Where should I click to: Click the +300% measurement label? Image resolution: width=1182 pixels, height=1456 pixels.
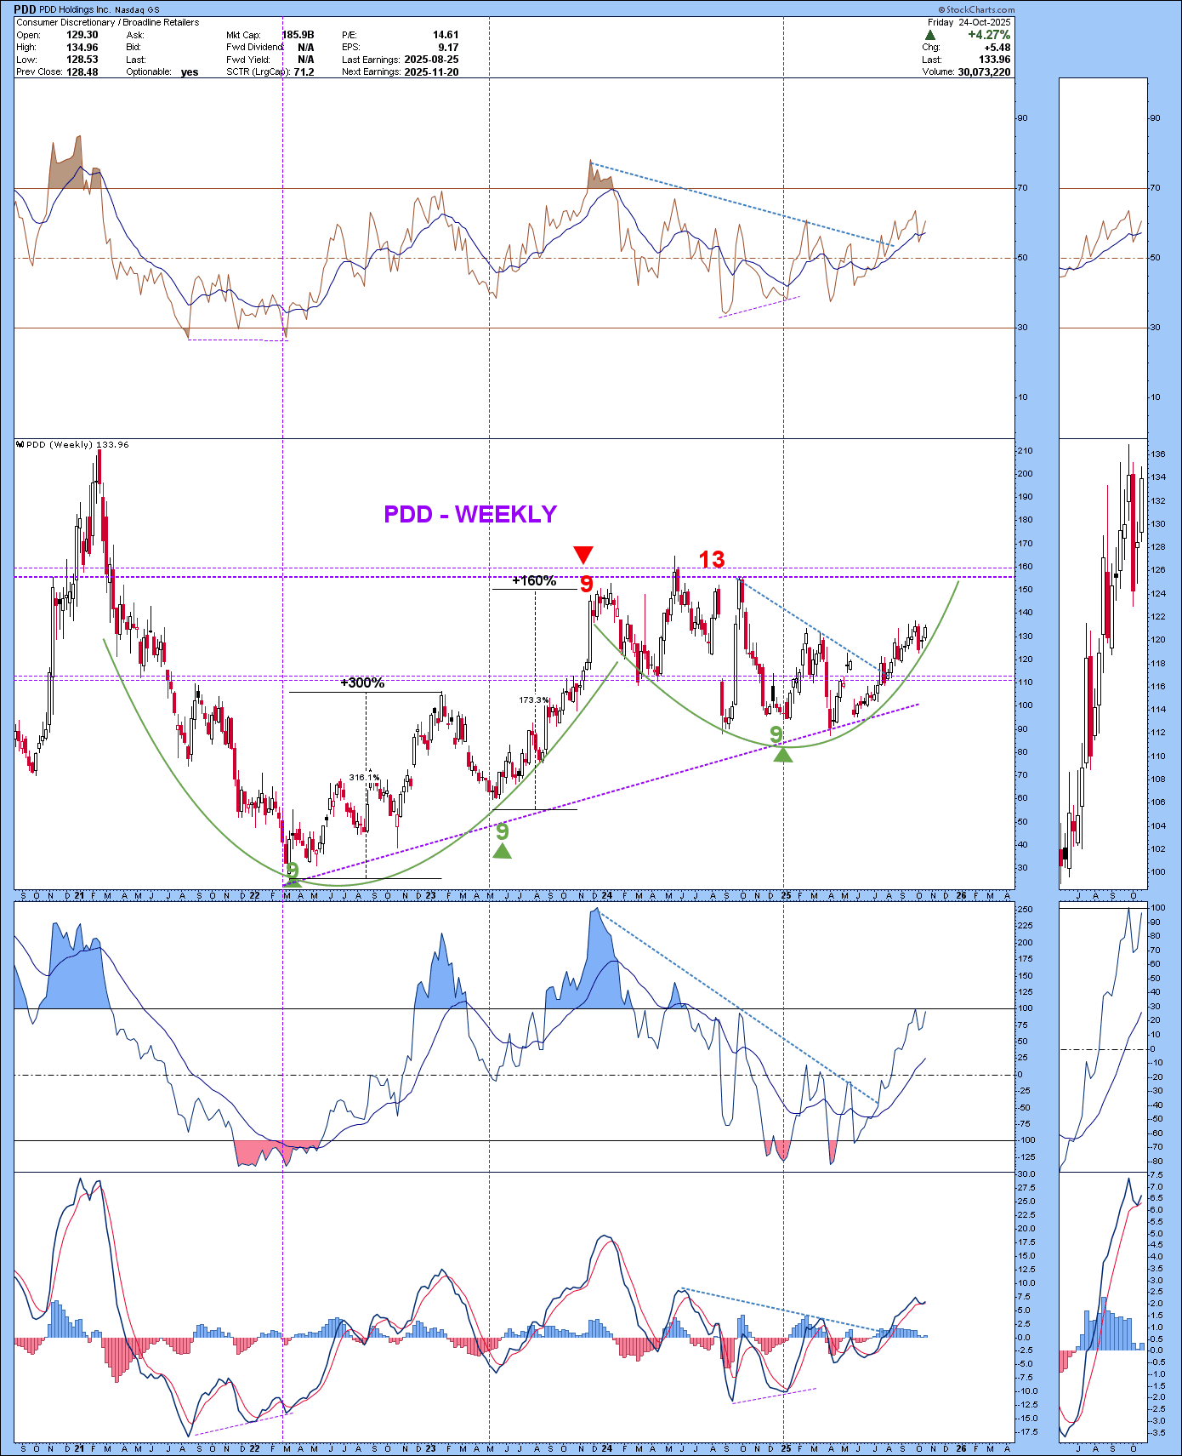coord(362,682)
